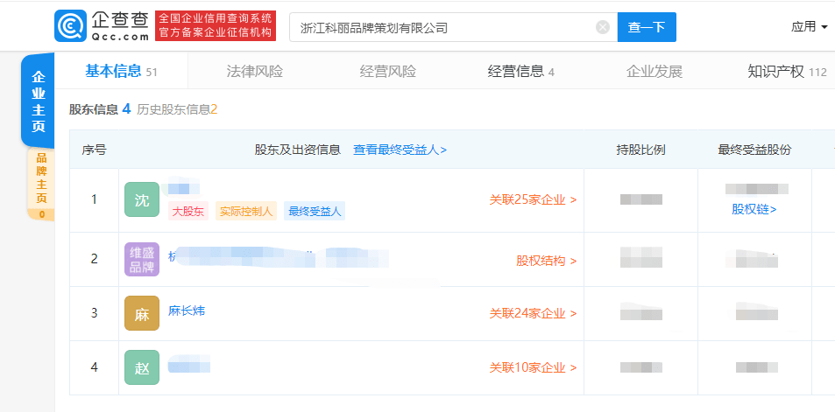The height and width of the screenshot is (412, 835).
Task: Click the red 全国企业信用查询系统 banner
Action: tap(216, 25)
